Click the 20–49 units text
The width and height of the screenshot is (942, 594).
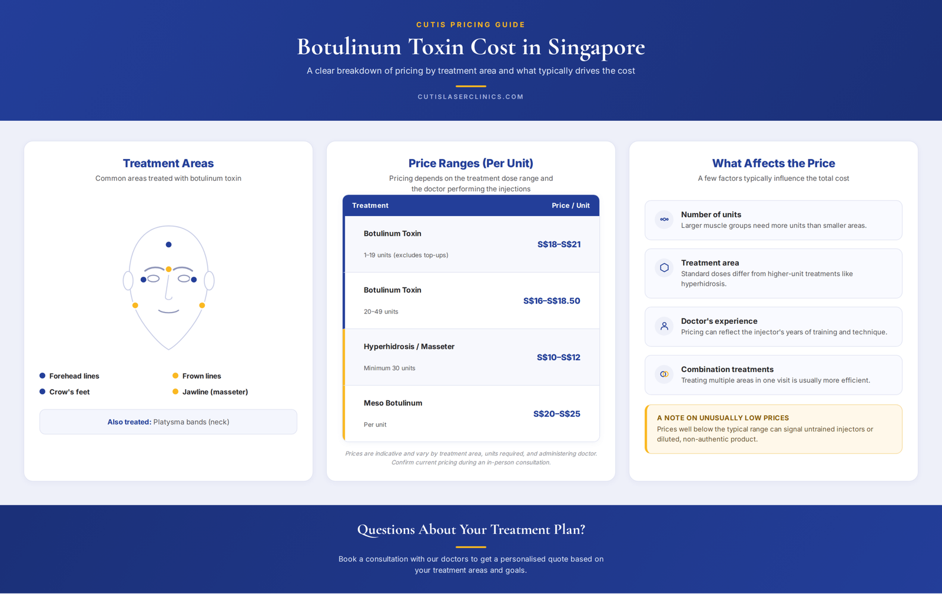point(381,312)
